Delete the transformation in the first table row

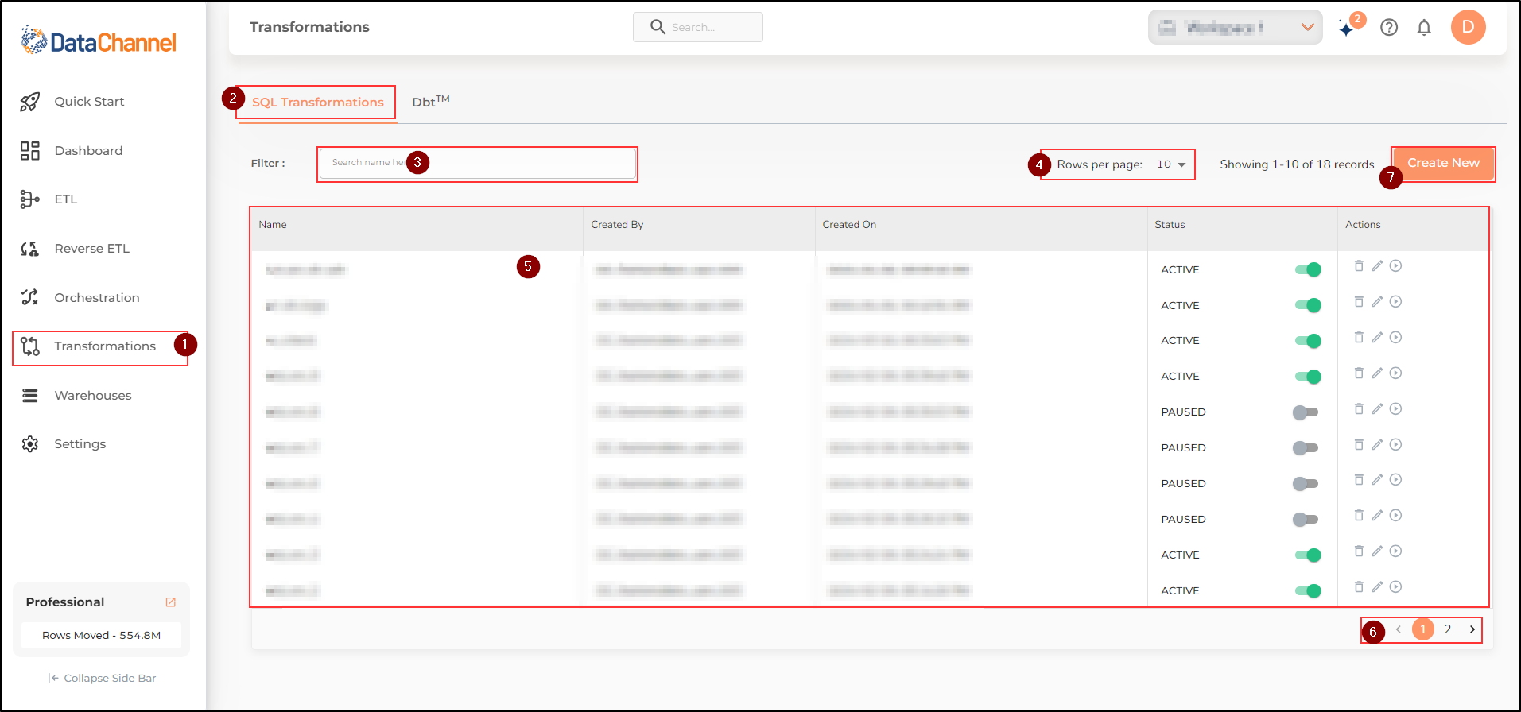(x=1359, y=266)
